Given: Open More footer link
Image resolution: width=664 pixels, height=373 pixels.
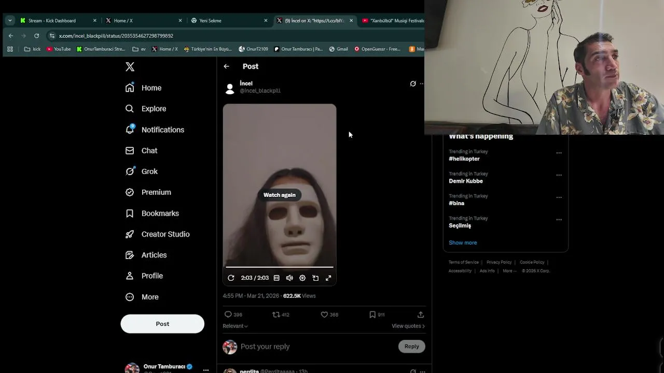Looking at the screenshot, I should (x=509, y=271).
